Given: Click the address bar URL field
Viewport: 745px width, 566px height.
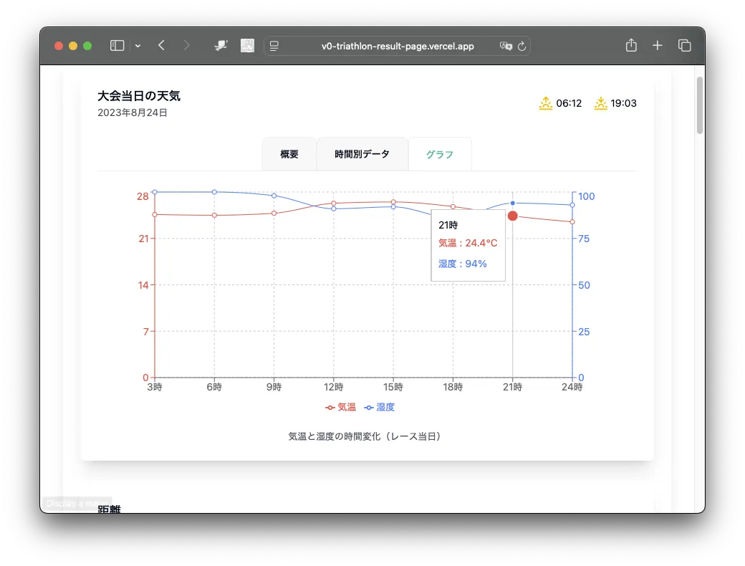Looking at the screenshot, I should (x=396, y=46).
